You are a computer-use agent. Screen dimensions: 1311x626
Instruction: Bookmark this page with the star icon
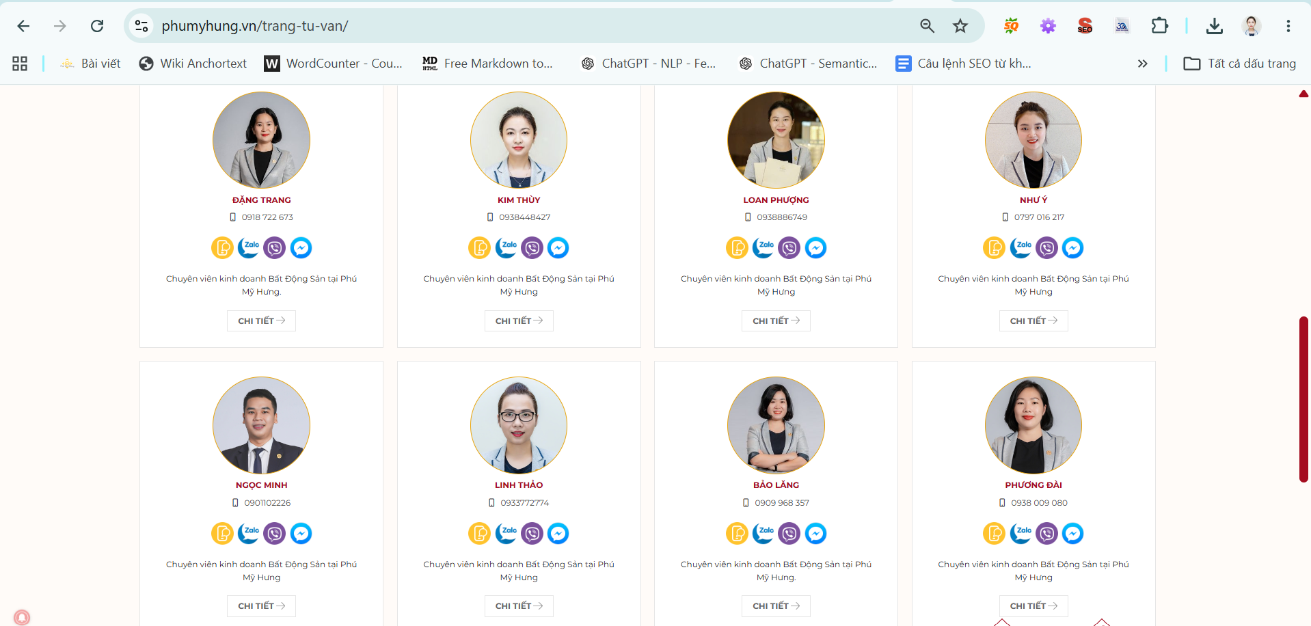[x=960, y=26]
